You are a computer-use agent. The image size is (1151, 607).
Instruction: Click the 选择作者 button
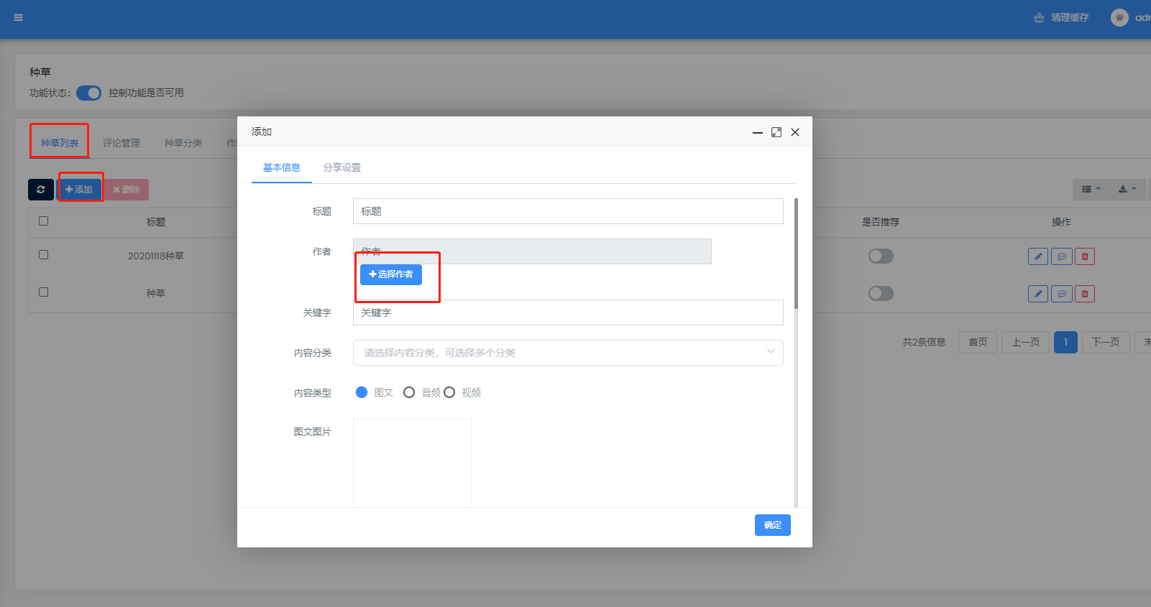(391, 274)
